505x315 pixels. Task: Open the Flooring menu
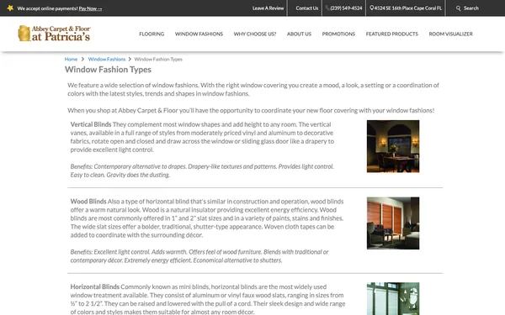click(151, 34)
